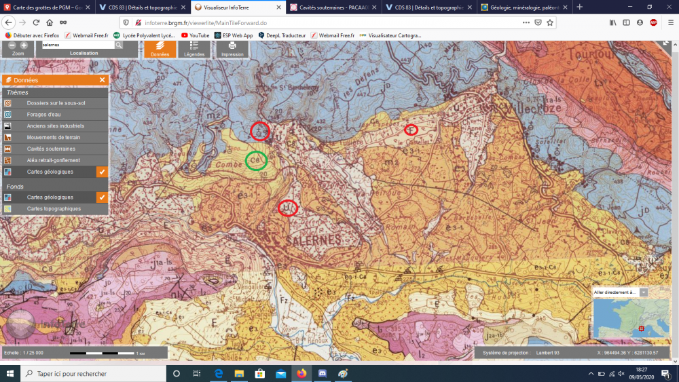The image size is (679, 382).
Task: Open the Firefox hamburger menu
Action: coord(667,22)
